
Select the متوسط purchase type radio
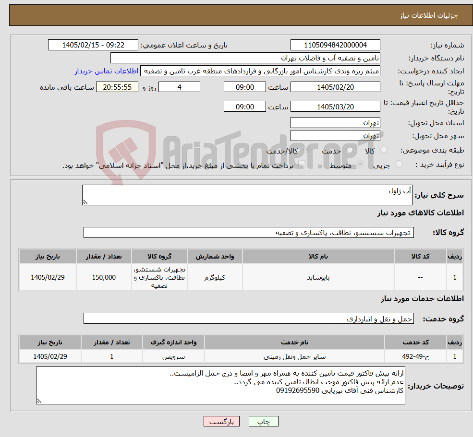pos(361,164)
